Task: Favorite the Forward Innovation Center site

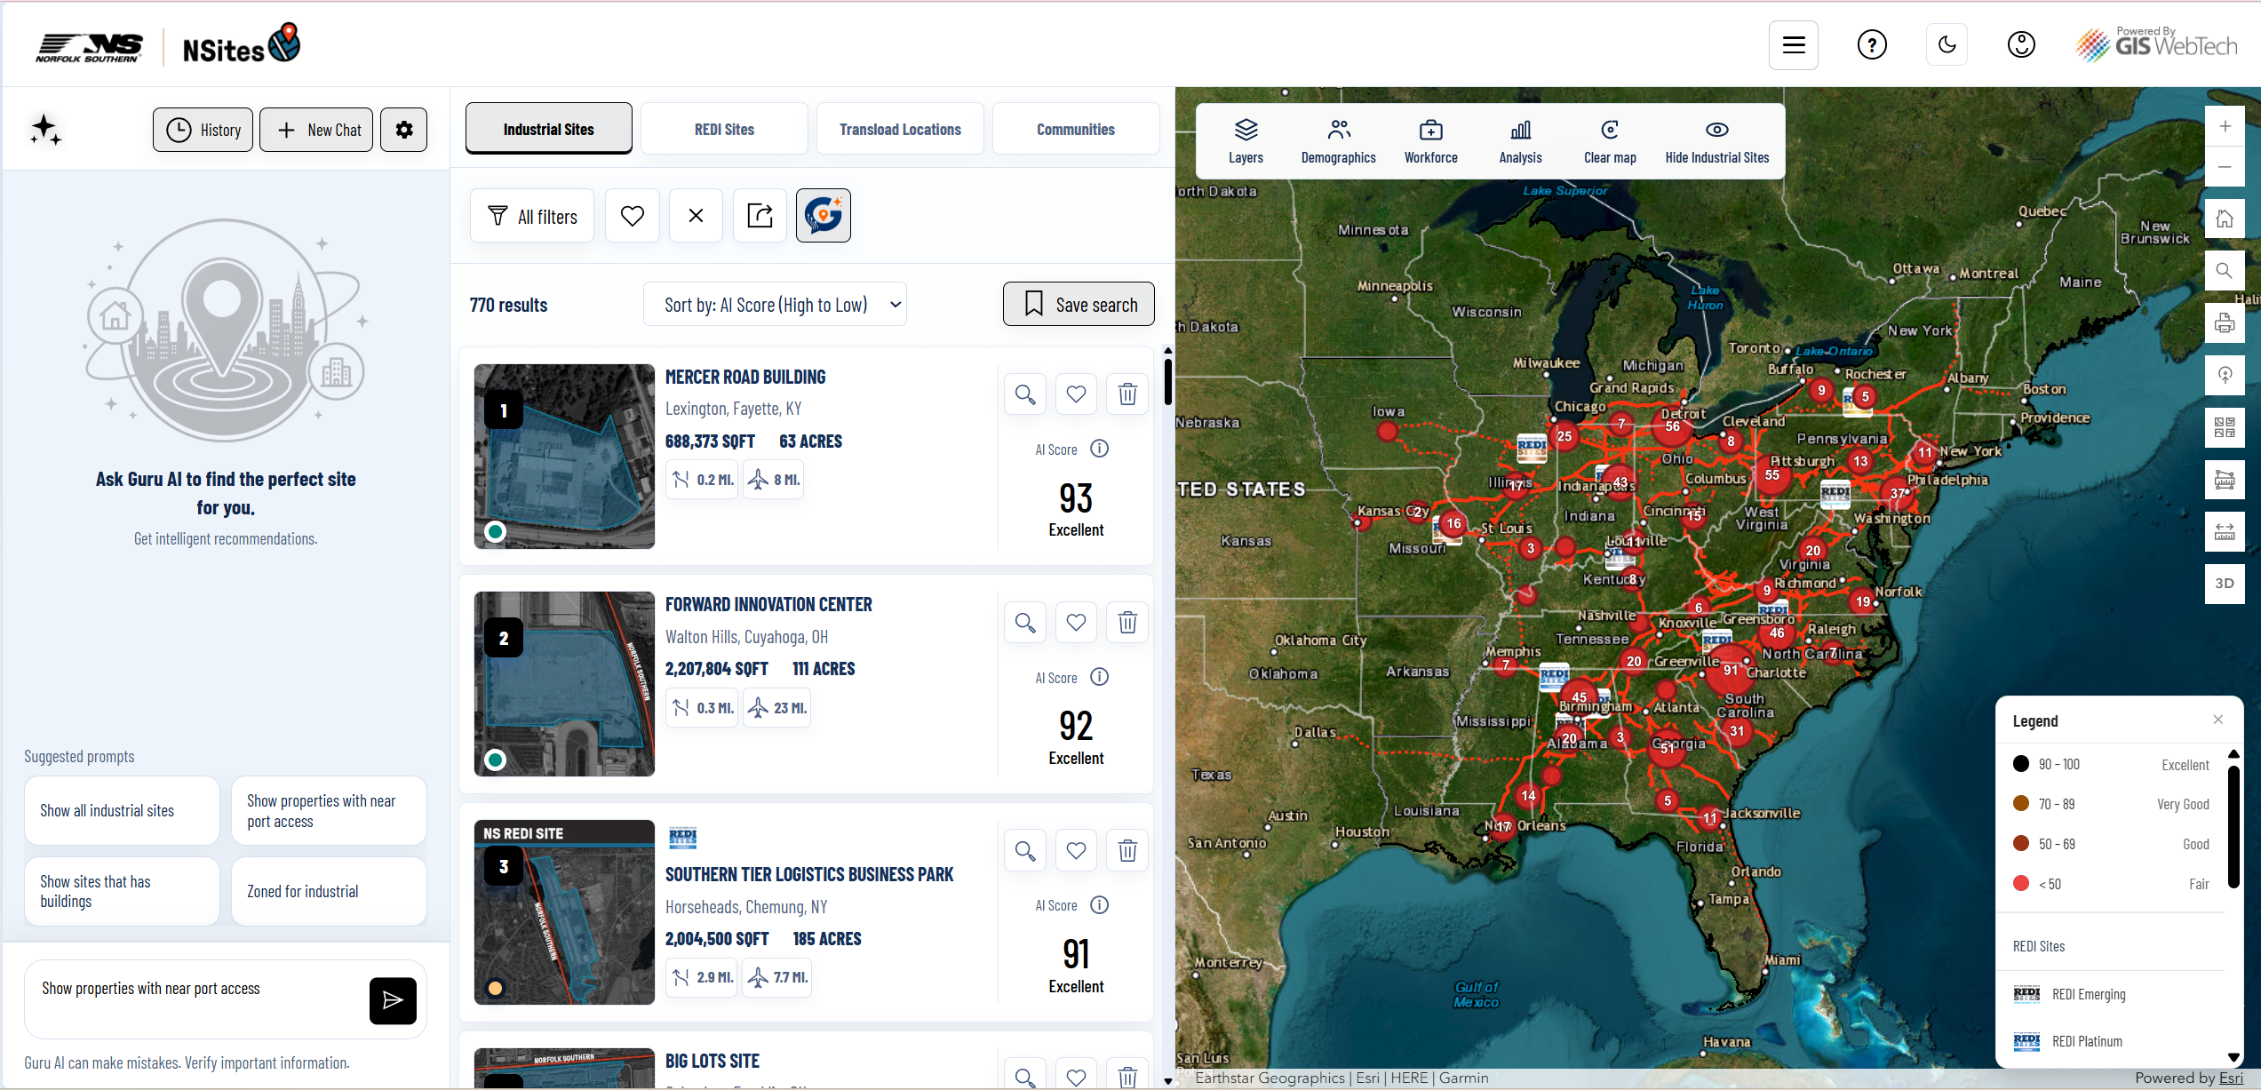Action: click(1076, 623)
